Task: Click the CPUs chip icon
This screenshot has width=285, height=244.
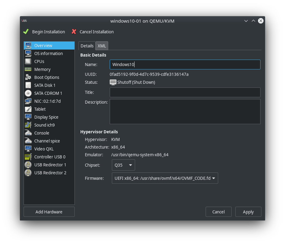Action: (x=28, y=61)
